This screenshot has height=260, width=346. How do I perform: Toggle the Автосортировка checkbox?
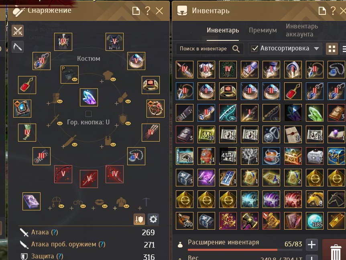[x=254, y=48]
